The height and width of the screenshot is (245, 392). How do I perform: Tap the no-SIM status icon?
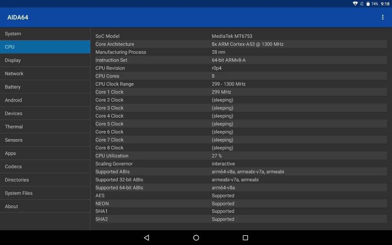tap(362, 4)
